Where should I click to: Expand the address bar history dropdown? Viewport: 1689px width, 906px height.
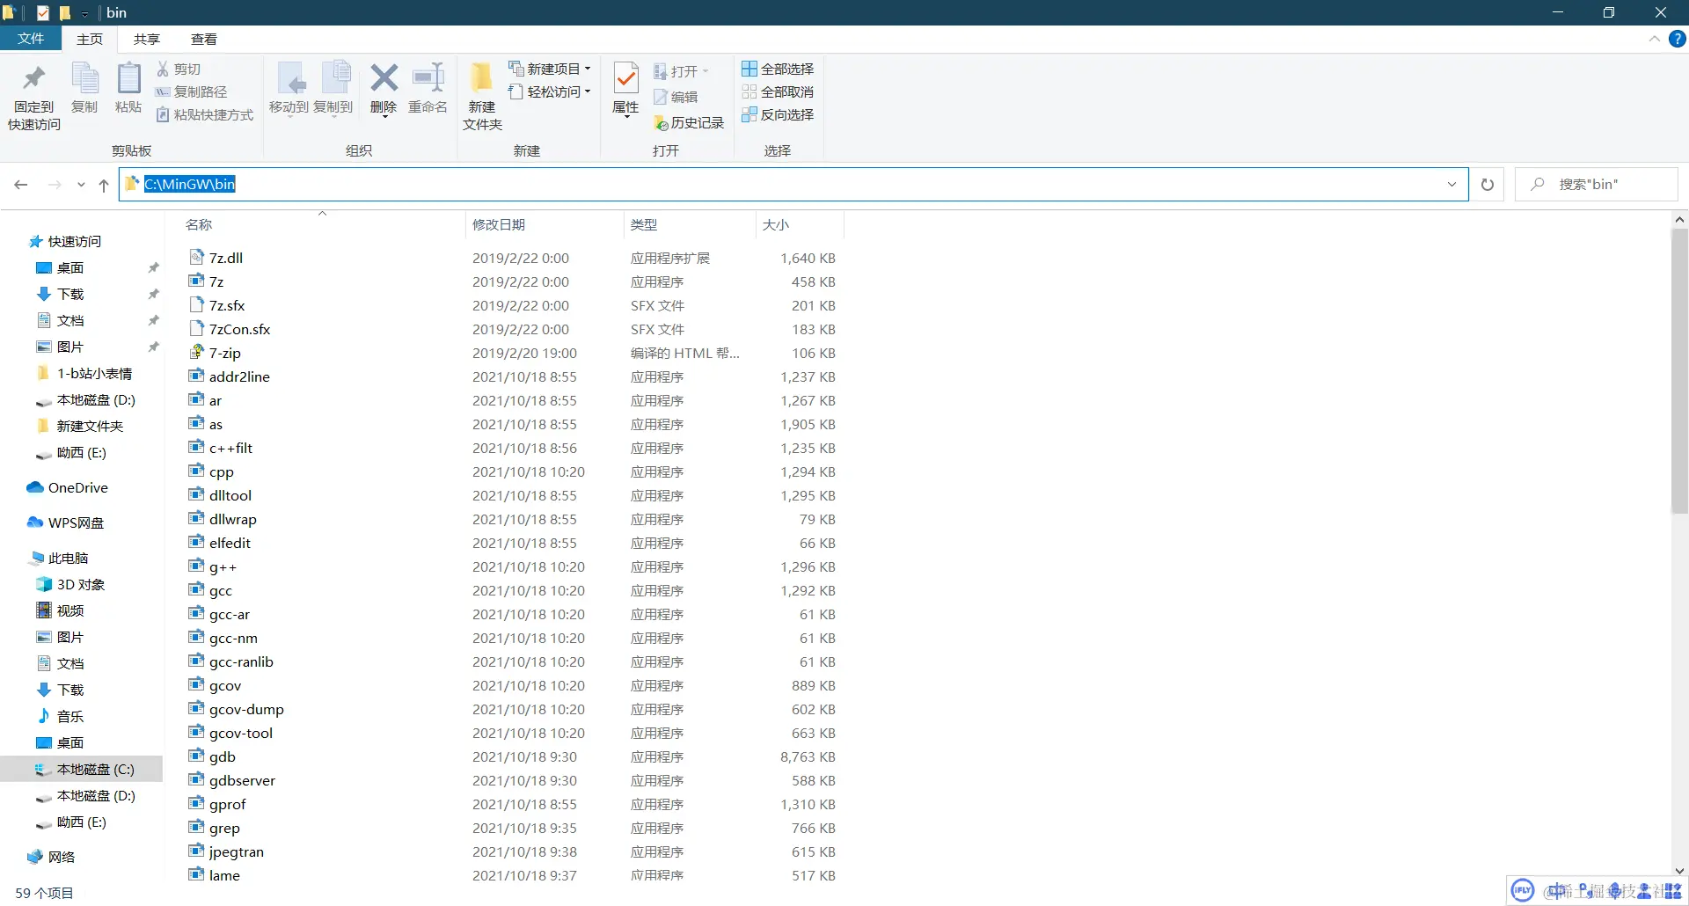point(1451,185)
